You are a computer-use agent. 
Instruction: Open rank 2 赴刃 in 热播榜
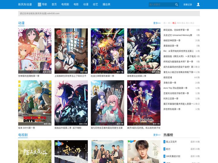point(168,149)
